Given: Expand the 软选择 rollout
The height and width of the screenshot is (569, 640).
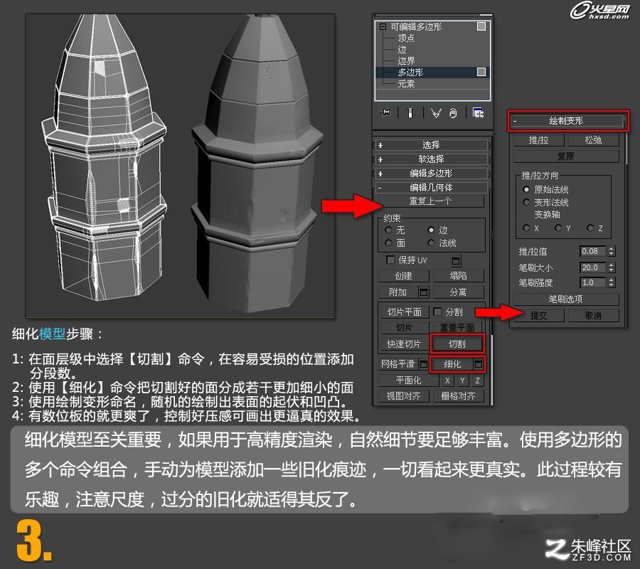Looking at the screenshot, I should (x=431, y=159).
